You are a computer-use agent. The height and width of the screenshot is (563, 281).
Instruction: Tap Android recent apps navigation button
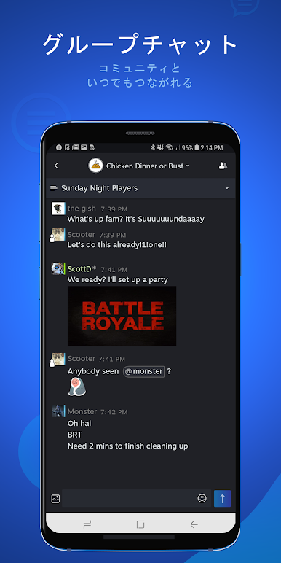87,524
